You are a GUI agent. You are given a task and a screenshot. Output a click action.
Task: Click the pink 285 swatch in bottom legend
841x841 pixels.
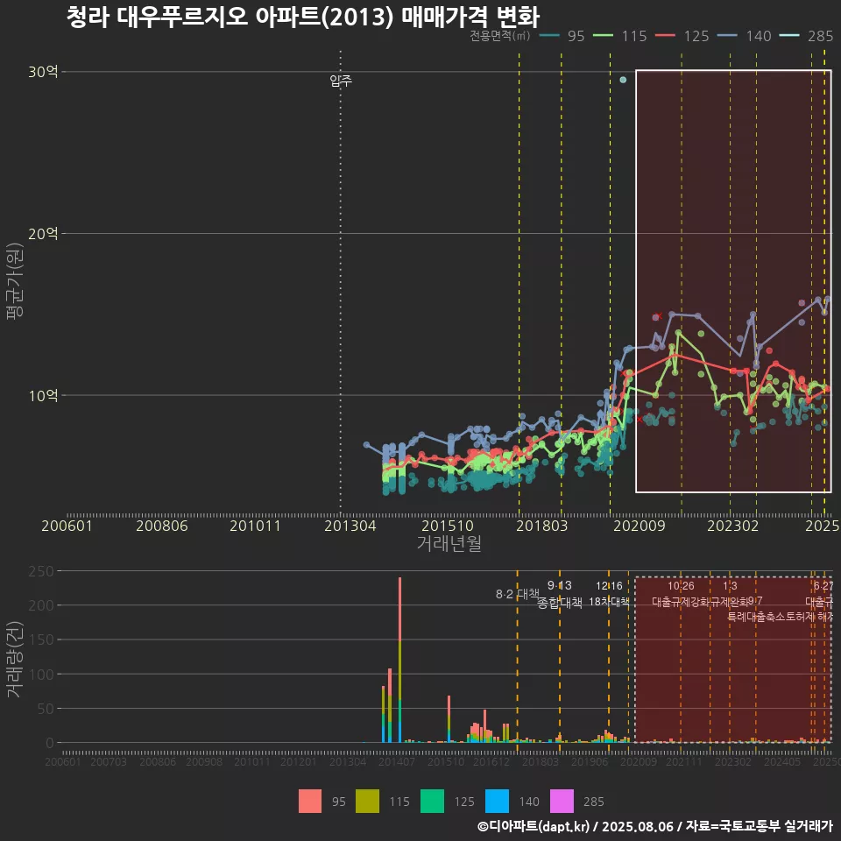point(562,802)
